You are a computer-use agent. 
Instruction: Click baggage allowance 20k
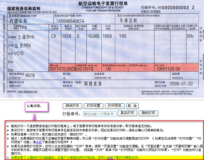(x=190, y=36)
